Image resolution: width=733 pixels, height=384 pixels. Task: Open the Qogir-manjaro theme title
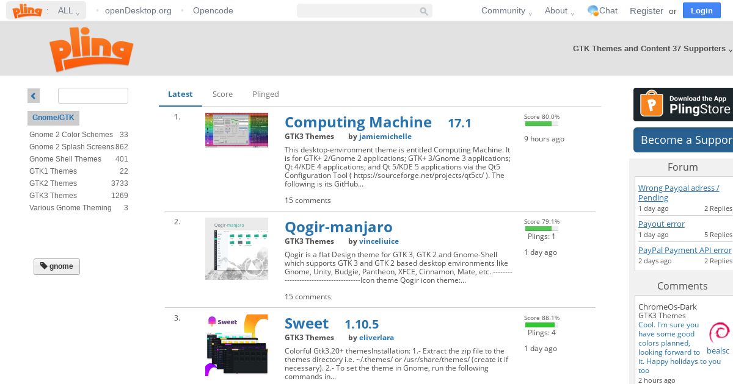[338, 227]
